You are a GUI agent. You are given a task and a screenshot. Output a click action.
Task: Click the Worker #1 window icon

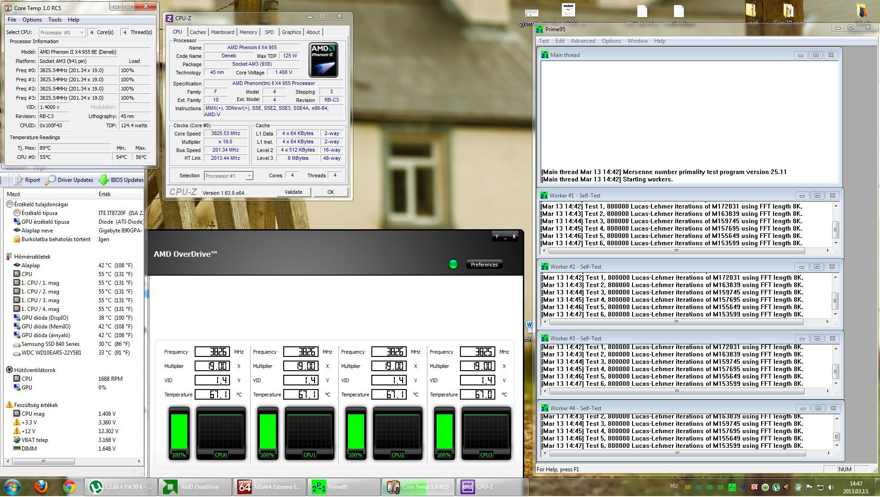(x=544, y=195)
